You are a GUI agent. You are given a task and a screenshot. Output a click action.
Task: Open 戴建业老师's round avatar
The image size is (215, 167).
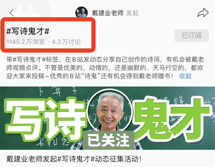(x=82, y=12)
